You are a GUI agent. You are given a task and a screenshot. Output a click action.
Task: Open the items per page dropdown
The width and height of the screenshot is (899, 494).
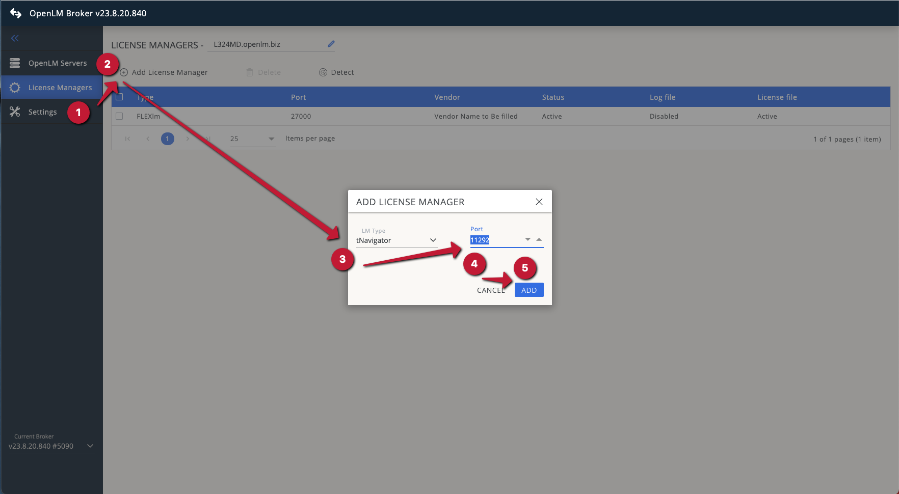coord(271,138)
